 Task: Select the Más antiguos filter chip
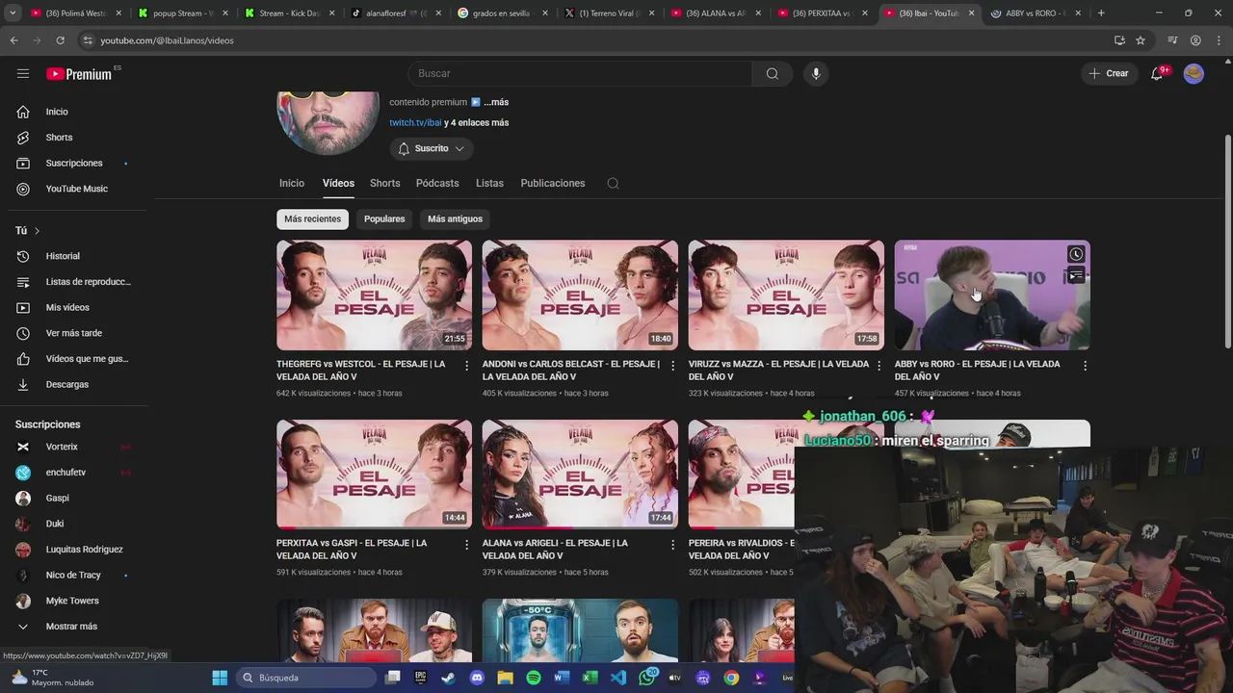click(455, 218)
